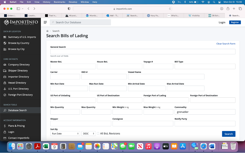Click the Register button
Image resolution: width=245 pixels, height=153 pixels.
pos(235,22)
